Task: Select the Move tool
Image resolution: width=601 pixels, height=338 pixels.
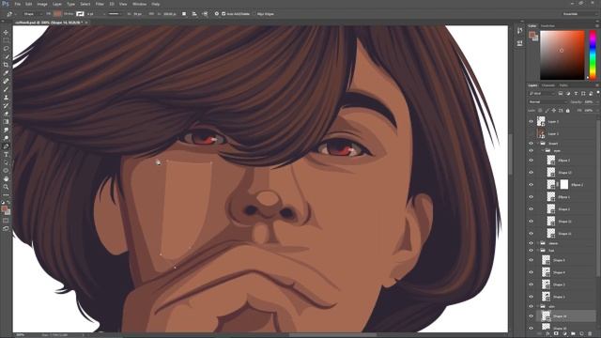Action: pos(6,33)
